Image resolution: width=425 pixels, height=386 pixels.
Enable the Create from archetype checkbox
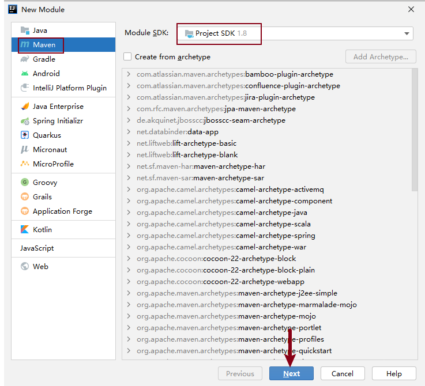[127, 56]
